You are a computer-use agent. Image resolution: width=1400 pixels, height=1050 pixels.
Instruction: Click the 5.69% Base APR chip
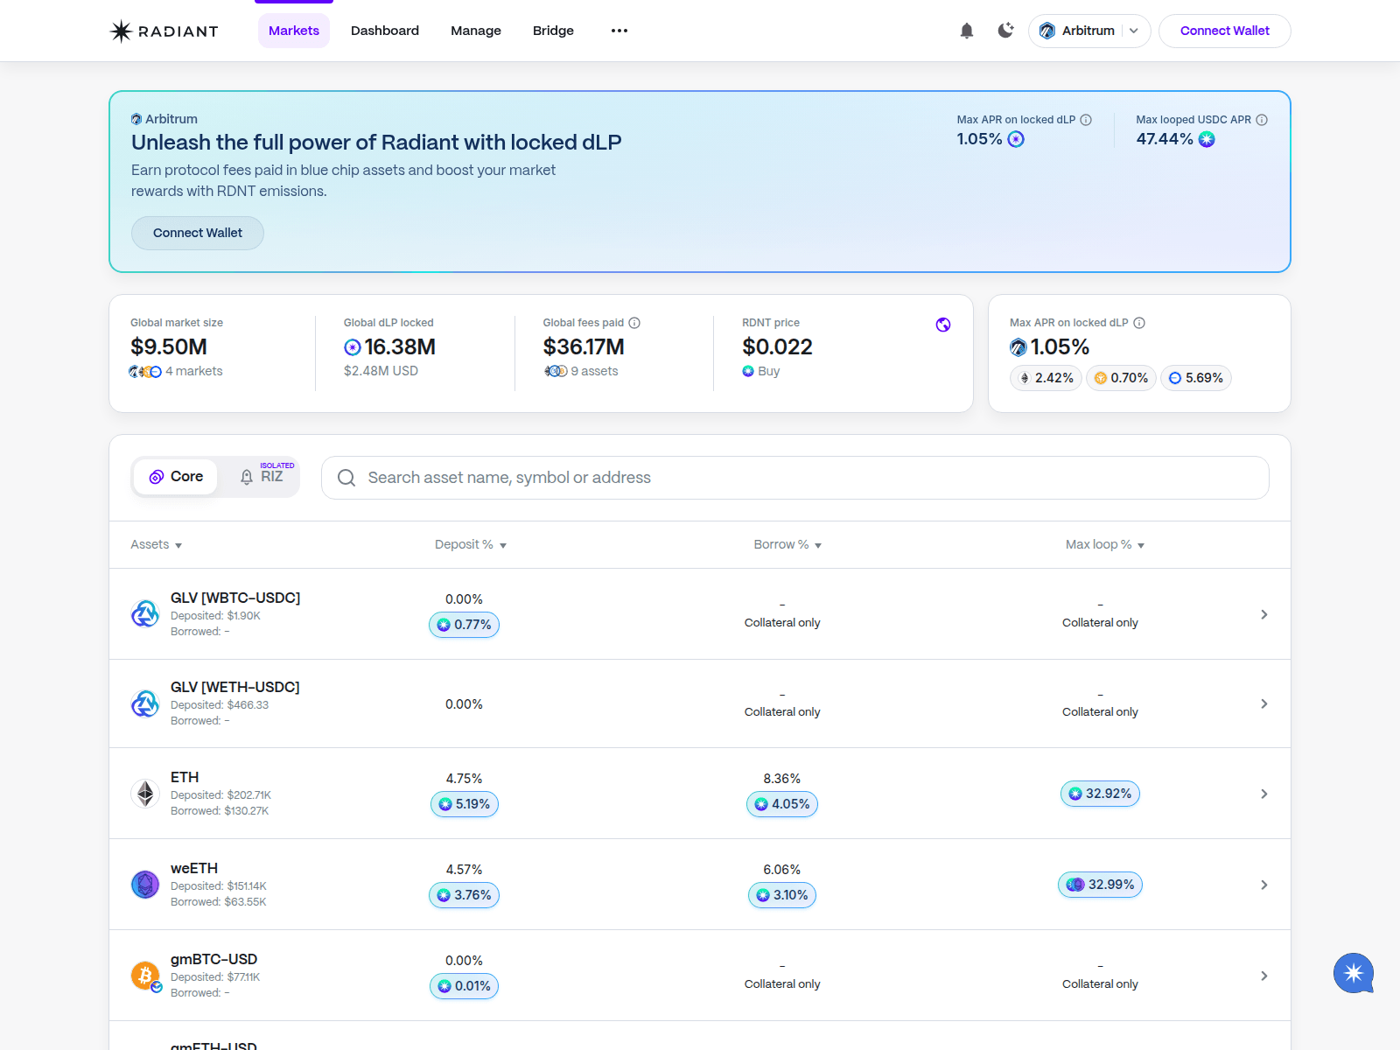(1196, 378)
